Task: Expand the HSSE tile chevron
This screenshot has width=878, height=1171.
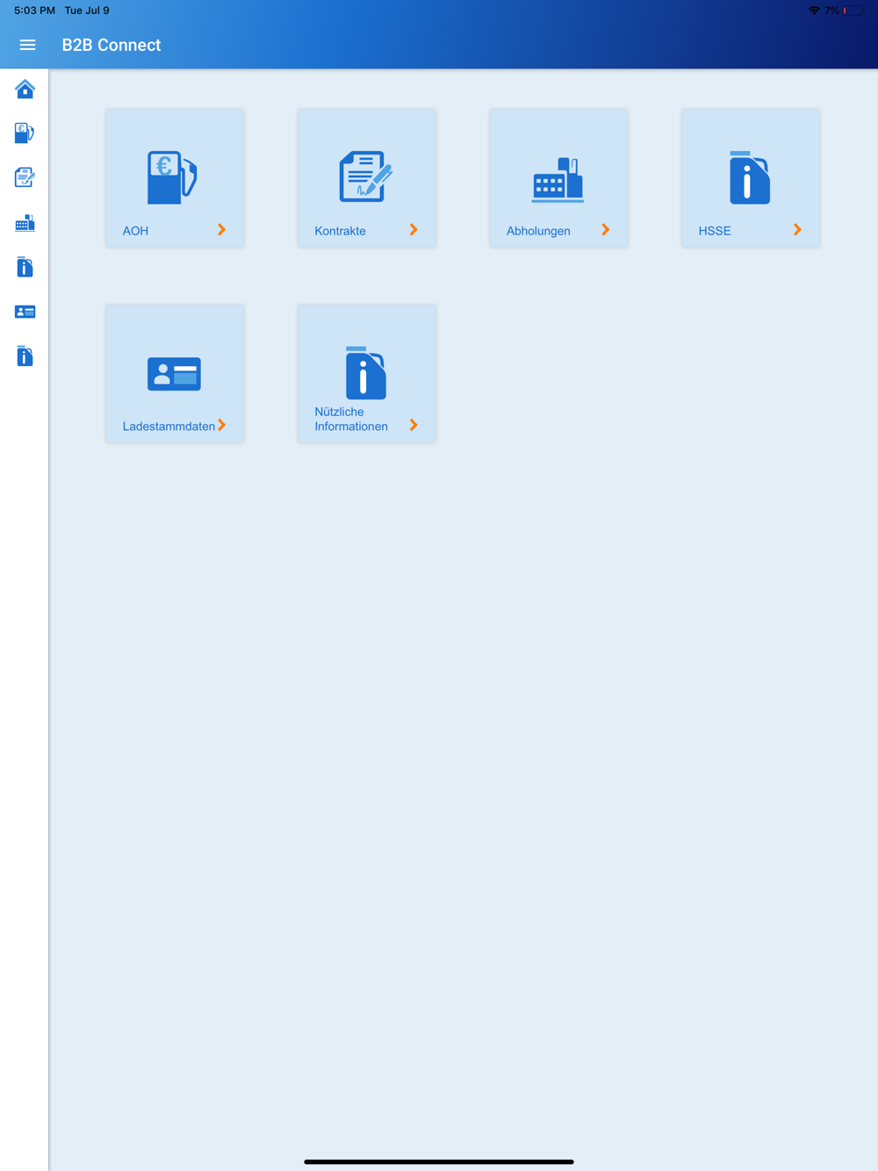Action: (x=797, y=230)
